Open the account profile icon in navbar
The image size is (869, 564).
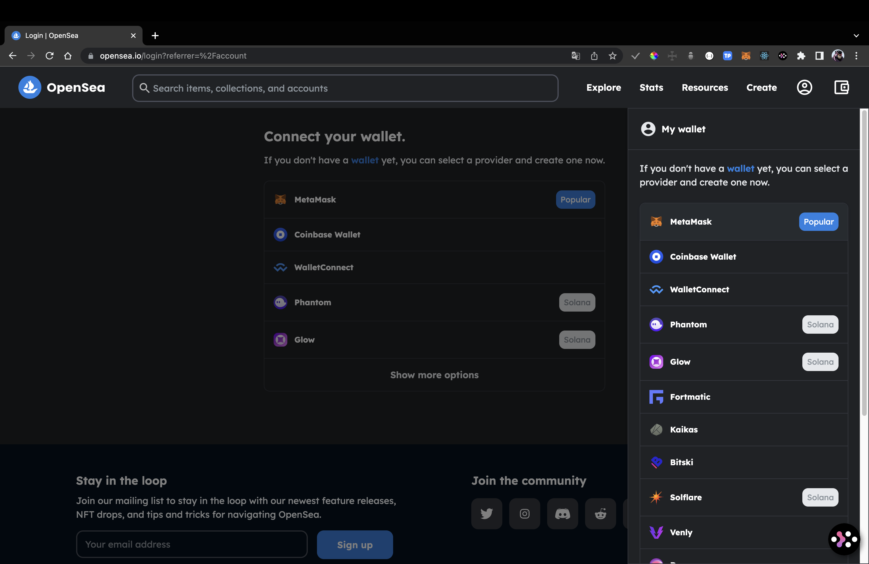tap(804, 88)
